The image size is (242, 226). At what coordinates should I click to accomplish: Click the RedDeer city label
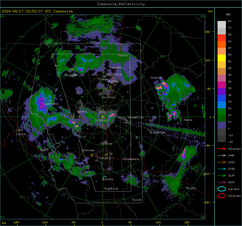tap(114, 81)
